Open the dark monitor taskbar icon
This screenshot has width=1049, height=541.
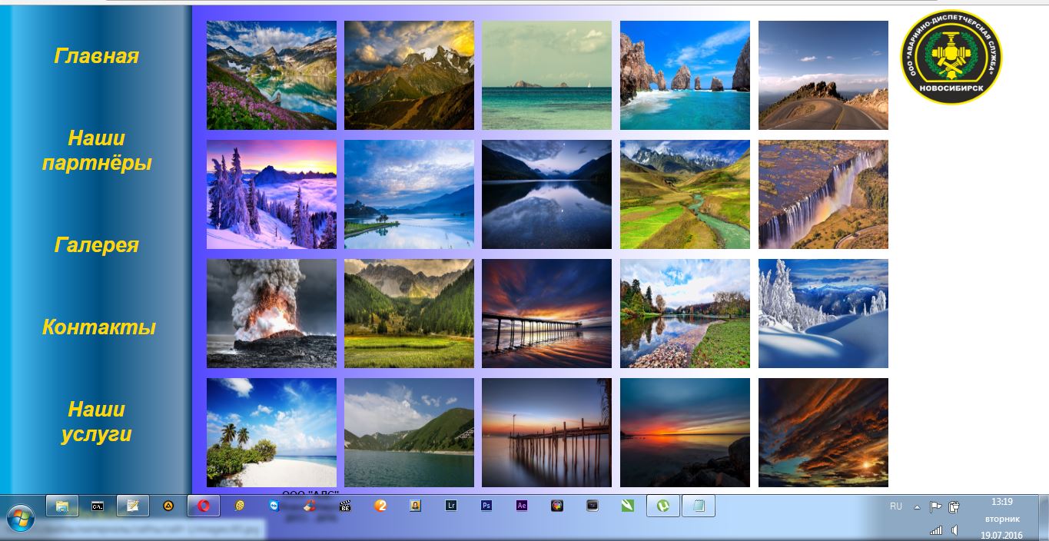click(x=593, y=506)
